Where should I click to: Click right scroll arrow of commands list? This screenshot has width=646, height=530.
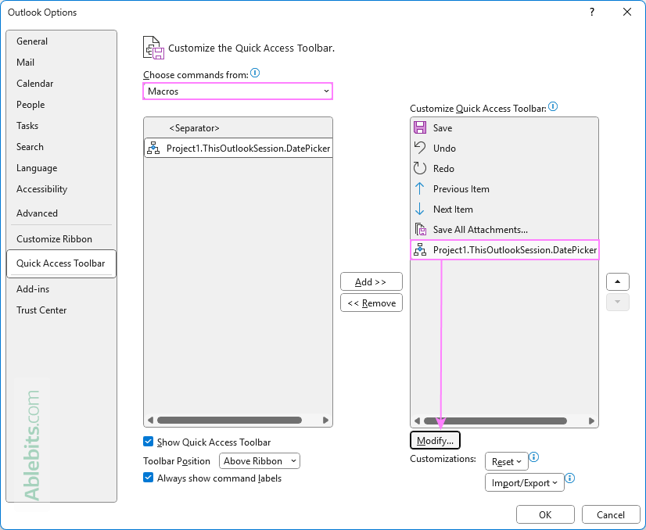(x=325, y=420)
